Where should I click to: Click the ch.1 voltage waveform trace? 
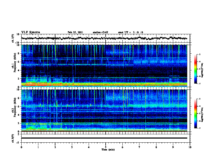click(104, 38)
